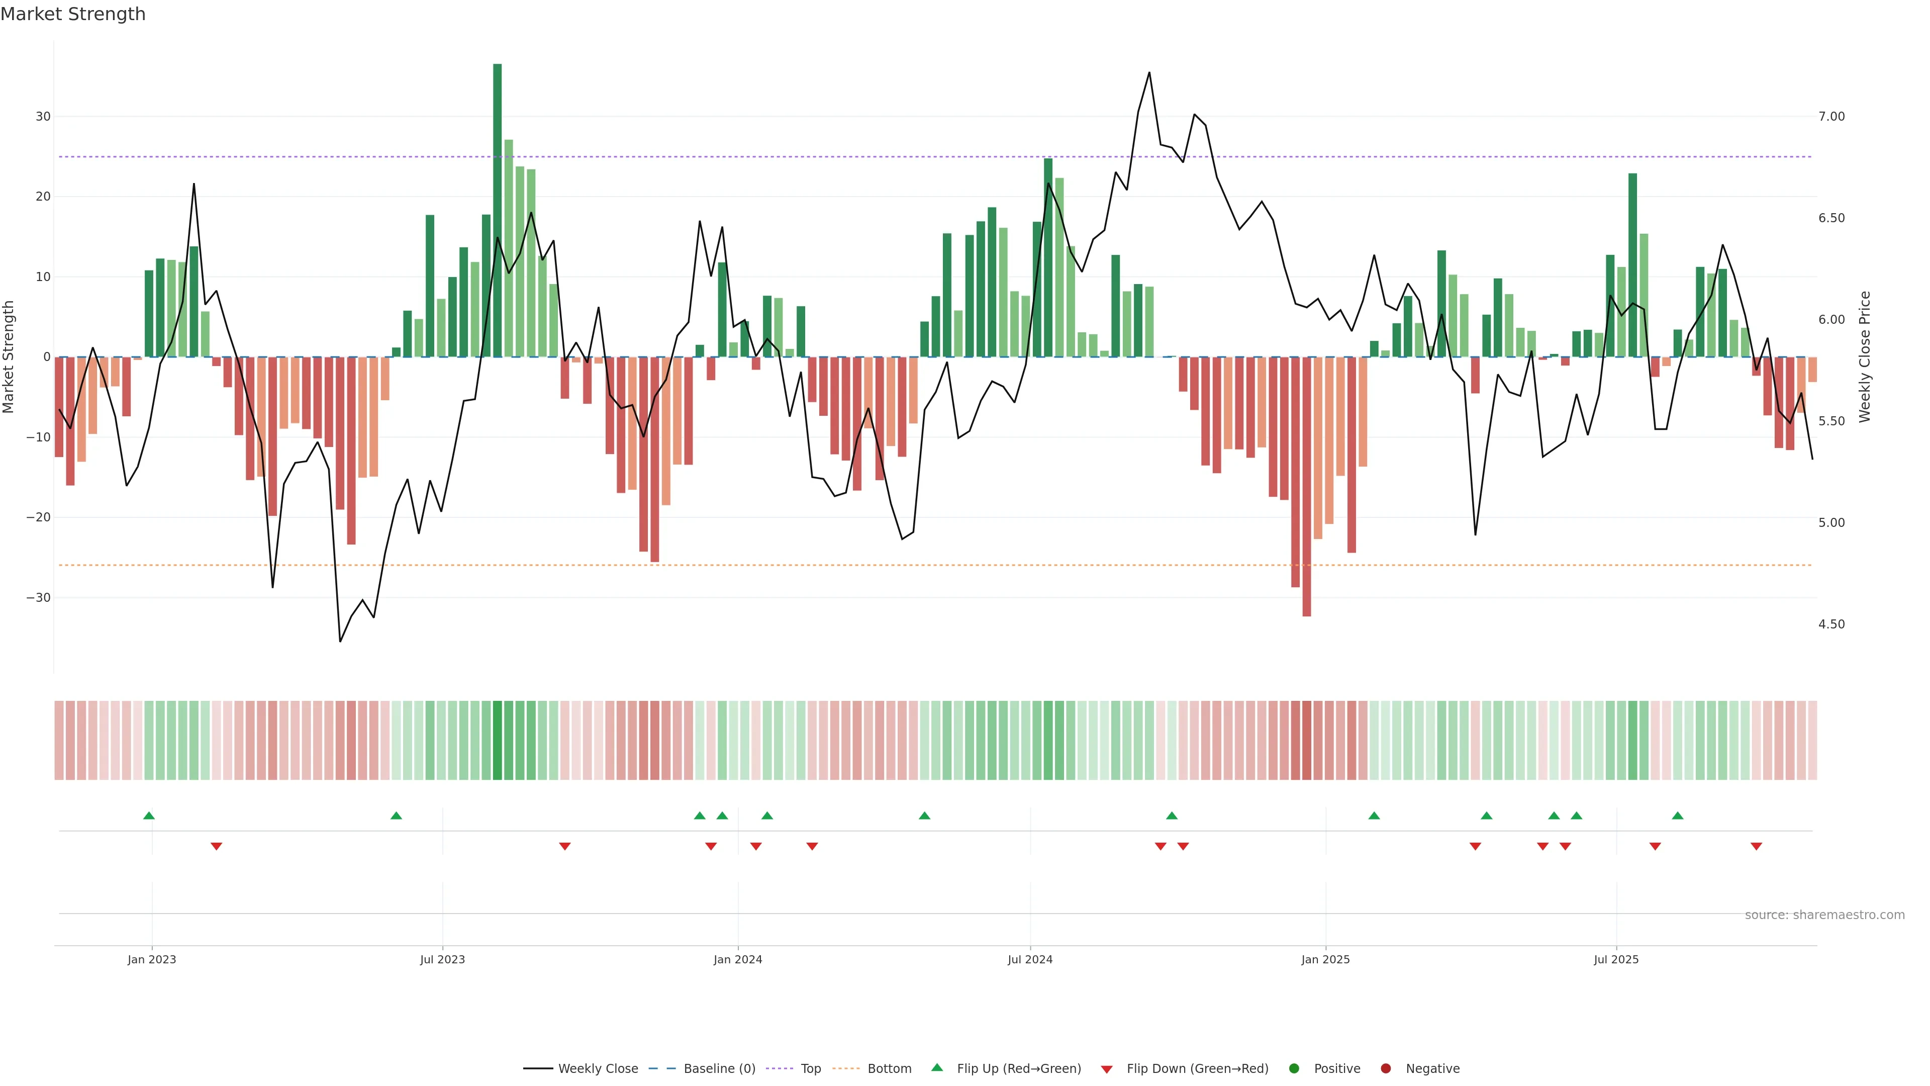Click the Jul 2023 x-axis label
The height and width of the screenshot is (1086, 1930).
[x=442, y=959]
